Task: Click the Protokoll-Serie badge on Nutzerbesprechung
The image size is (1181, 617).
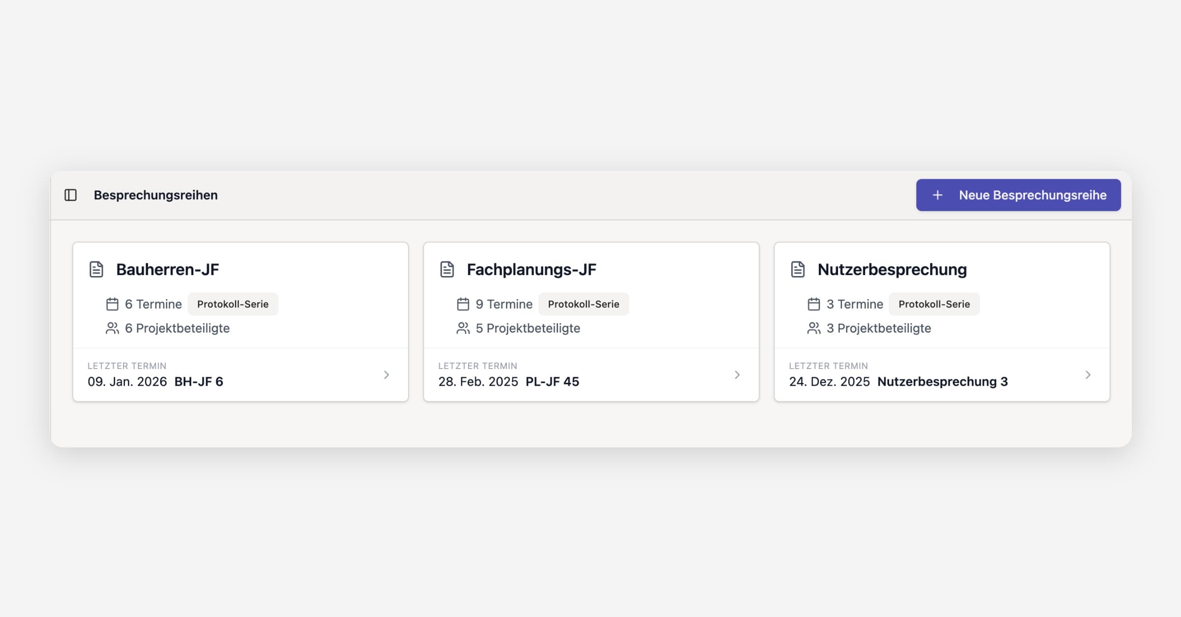Action: 934,304
